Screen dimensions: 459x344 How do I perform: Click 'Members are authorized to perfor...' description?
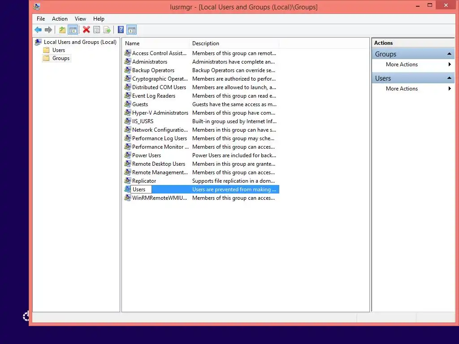pos(234,79)
